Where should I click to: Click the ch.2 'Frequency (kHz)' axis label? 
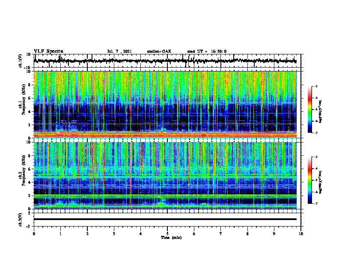click(x=24, y=170)
